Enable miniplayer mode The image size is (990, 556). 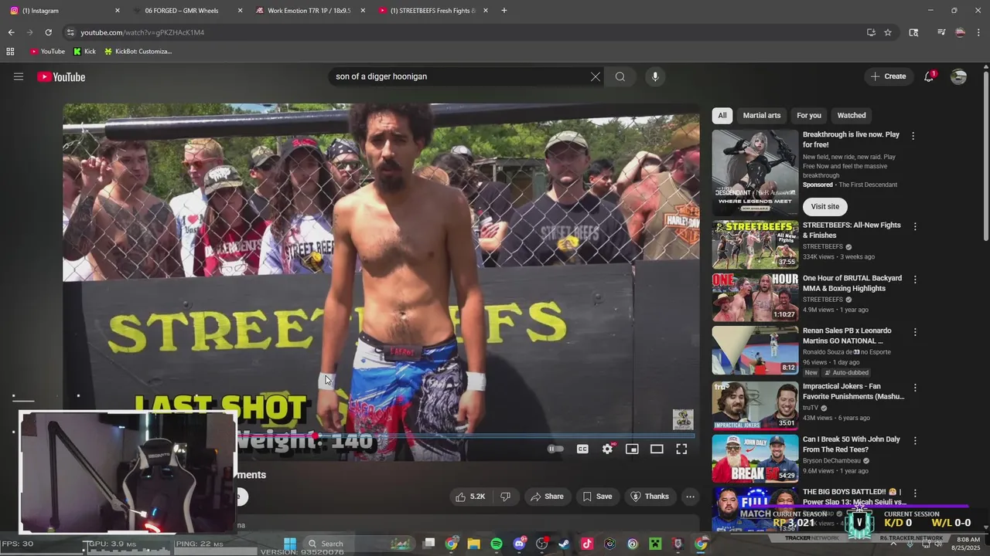tap(632, 449)
